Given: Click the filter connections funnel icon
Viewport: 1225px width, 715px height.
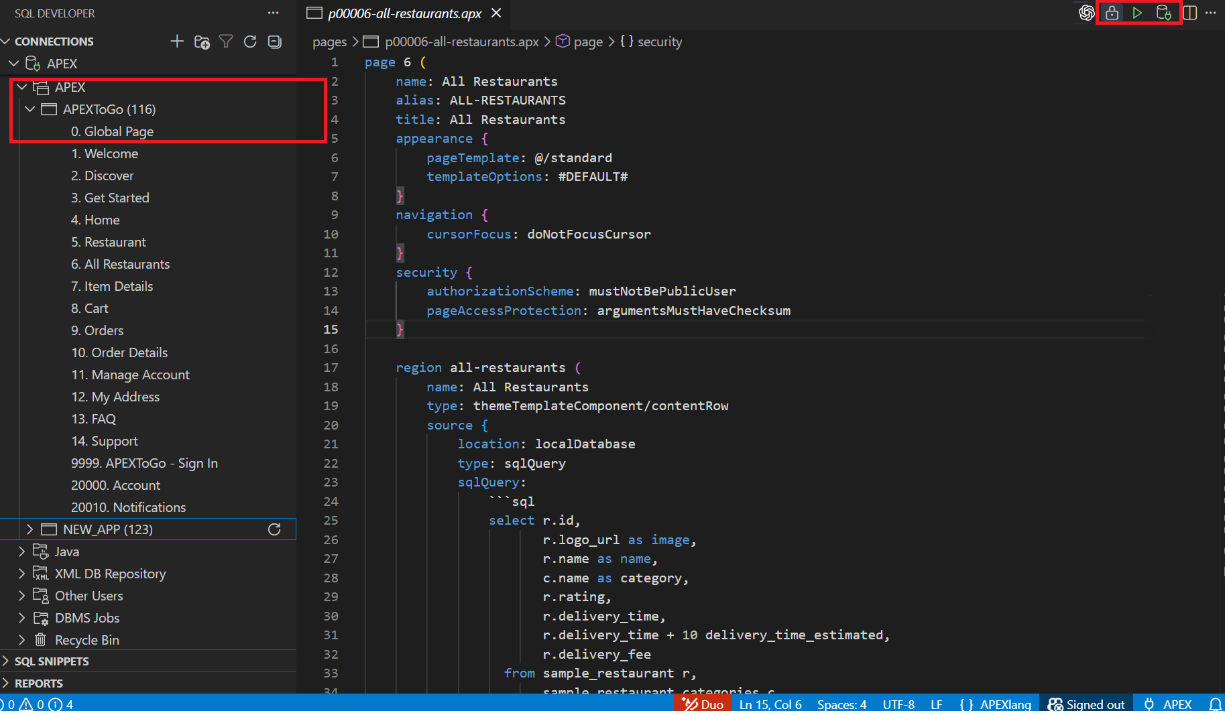Looking at the screenshot, I should click(226, 42).
